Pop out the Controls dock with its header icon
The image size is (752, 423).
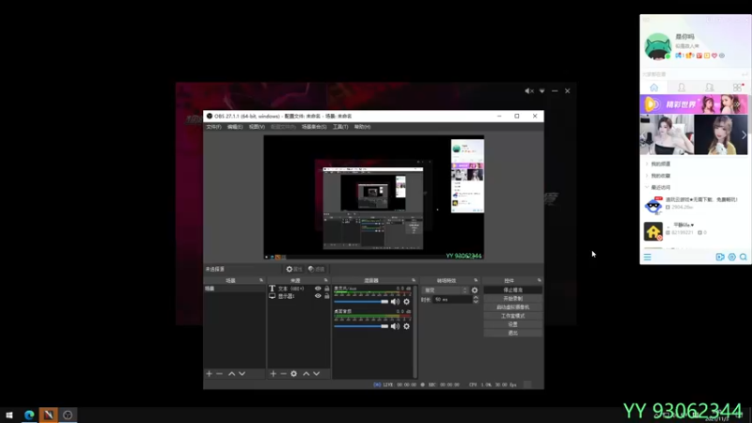(x=539, y=280)
